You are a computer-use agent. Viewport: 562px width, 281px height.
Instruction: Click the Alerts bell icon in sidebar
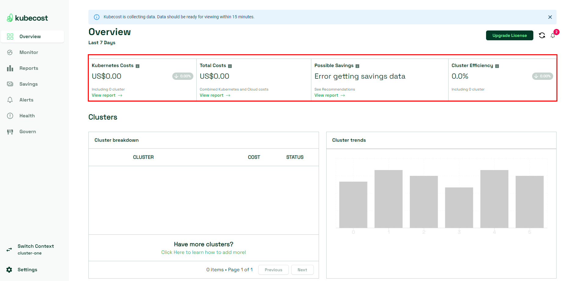coord(10,100)
